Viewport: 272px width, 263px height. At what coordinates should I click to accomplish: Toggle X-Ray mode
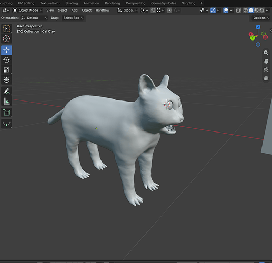click(238, 11)
